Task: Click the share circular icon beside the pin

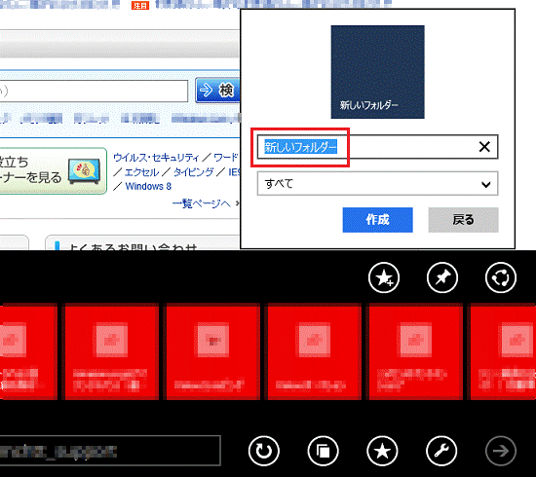Action: [501, 277]
